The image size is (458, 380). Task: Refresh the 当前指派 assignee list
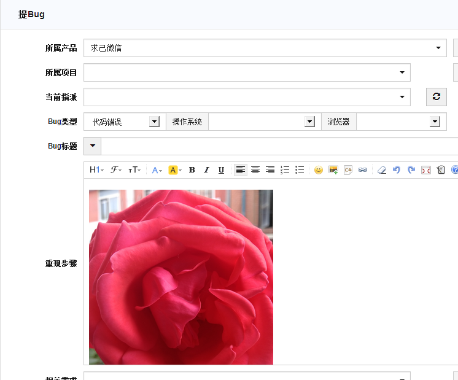tap(437, 96)
